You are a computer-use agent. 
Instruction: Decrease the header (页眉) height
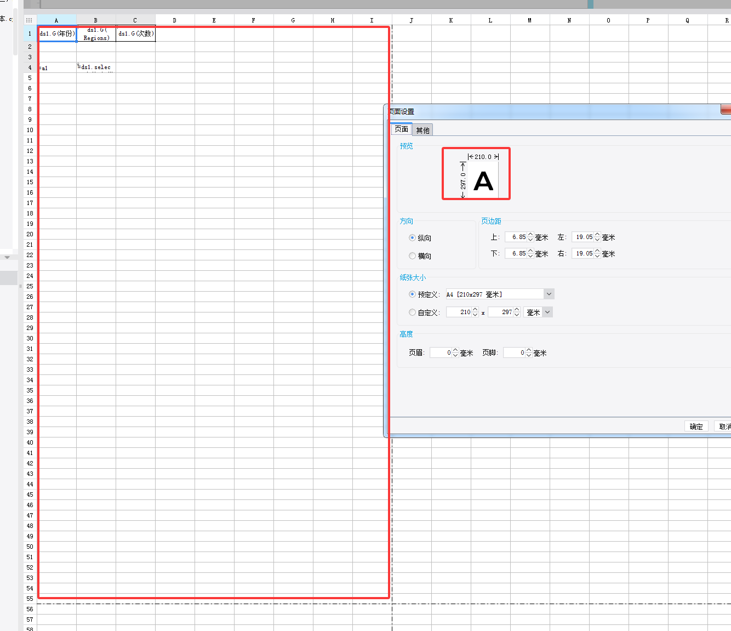[455, 355]
